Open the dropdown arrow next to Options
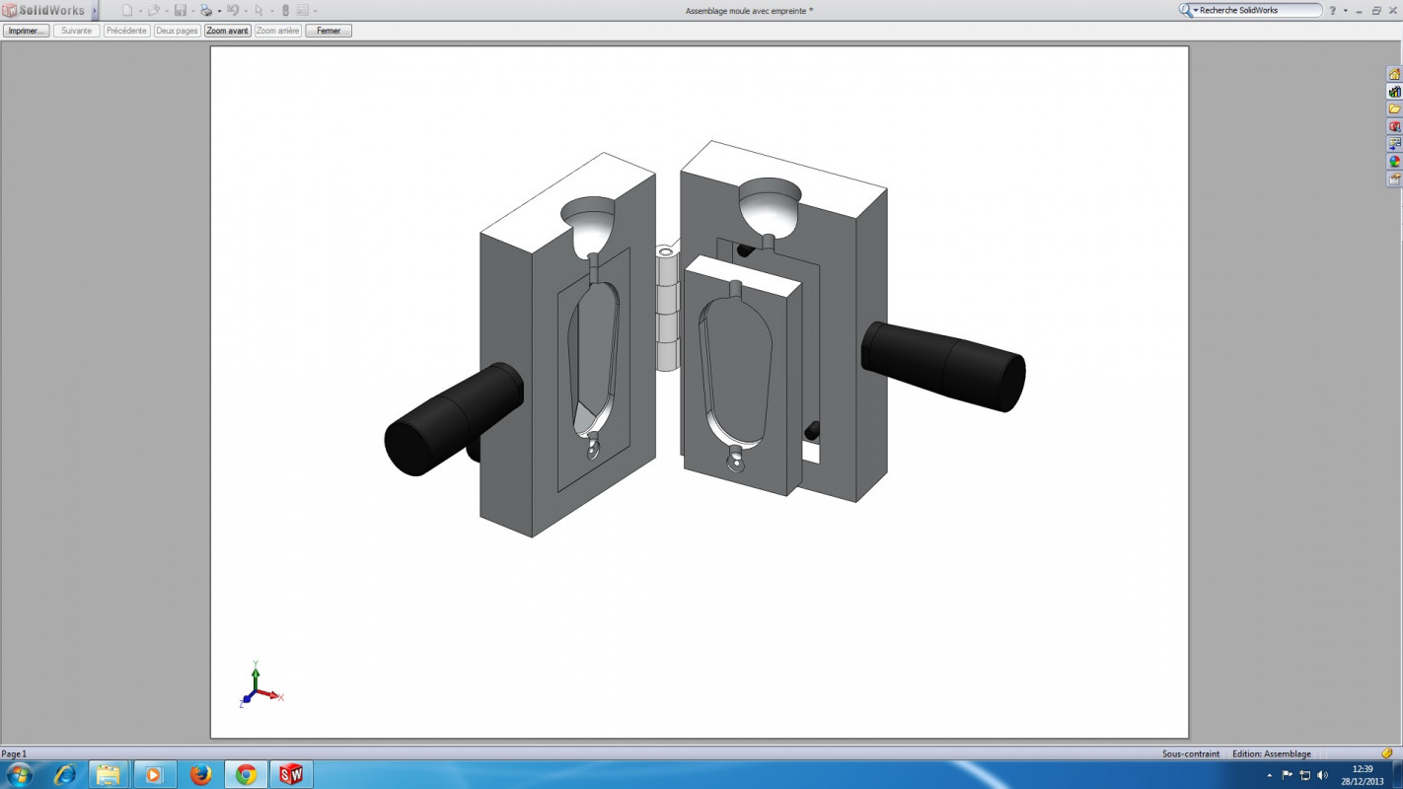Viewport: 1403px width, 789px height. point(315,11)
